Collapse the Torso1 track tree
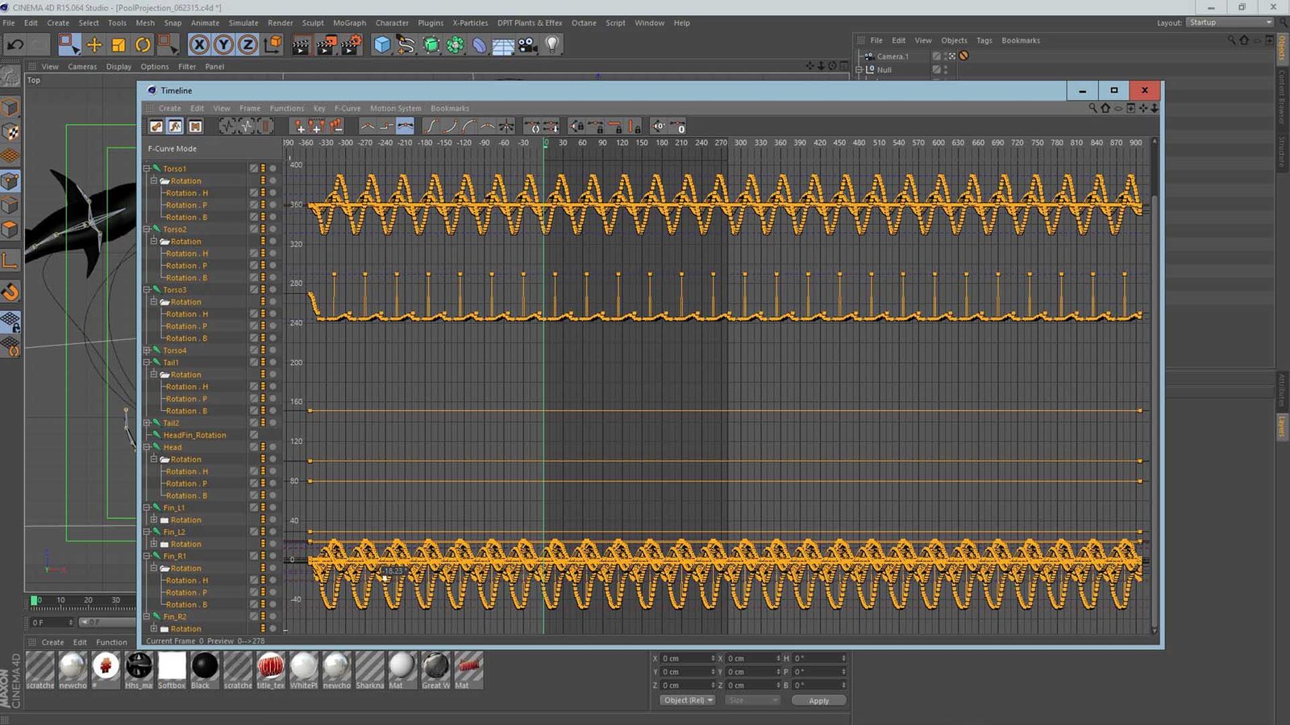The height and width of the screenshot is (725, 1290). click(147, 168)
